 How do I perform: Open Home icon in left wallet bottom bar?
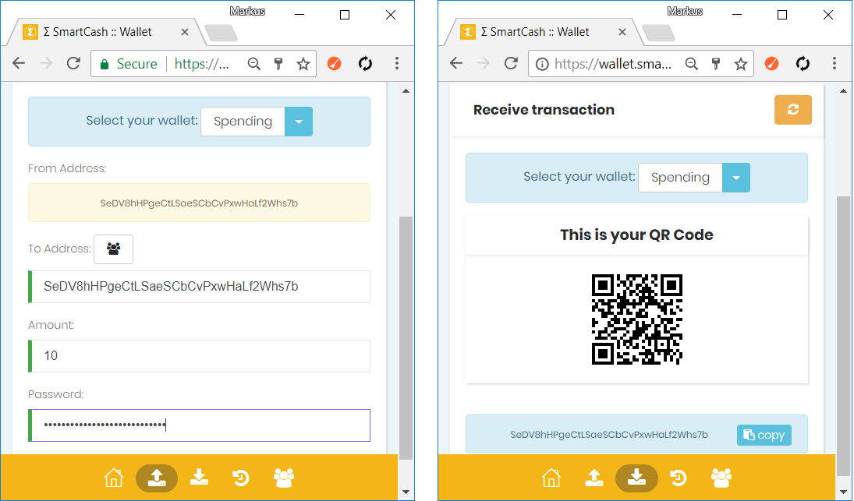tap(114, 478)
